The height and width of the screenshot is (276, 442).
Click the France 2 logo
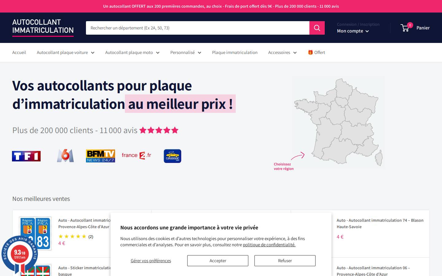click(x=137, y=155)
